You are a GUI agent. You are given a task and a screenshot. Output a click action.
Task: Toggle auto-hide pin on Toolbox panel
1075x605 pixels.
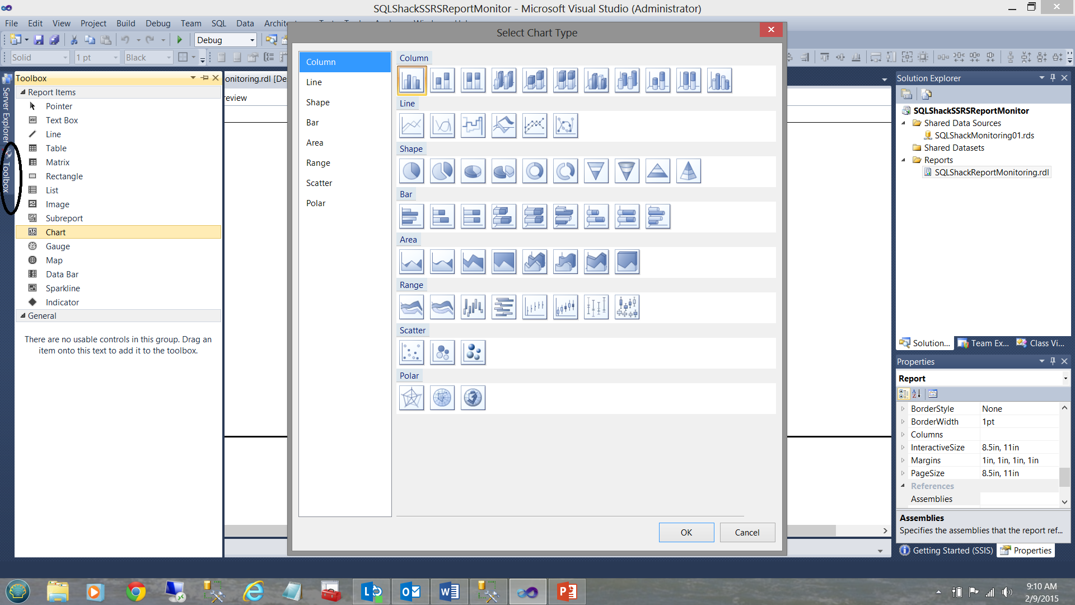(x=205, y=78)
